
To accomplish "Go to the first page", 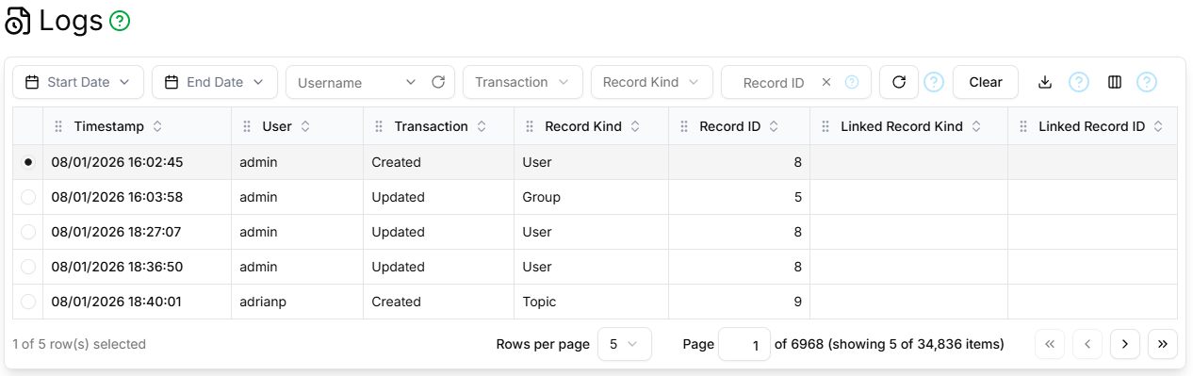I will 1050,344.
